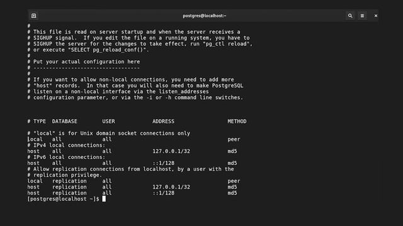The width and height of the screenshot is (403, 226).
Task: Click the line "If you want to allow non-local connections"
Action: point(130,80)
